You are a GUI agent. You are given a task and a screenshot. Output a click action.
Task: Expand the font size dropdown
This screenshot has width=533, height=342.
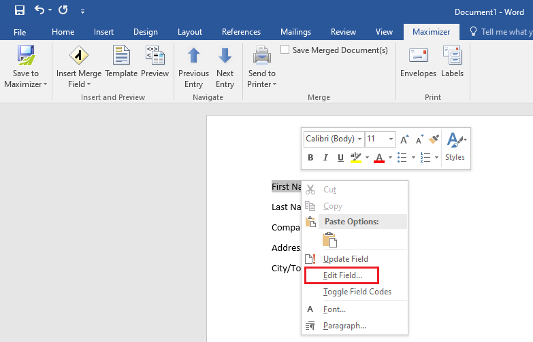[391, 139]
